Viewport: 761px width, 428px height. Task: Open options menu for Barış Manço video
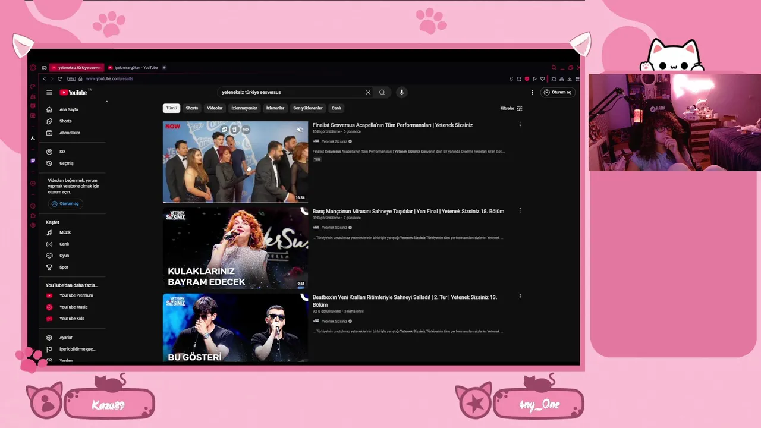520,210
